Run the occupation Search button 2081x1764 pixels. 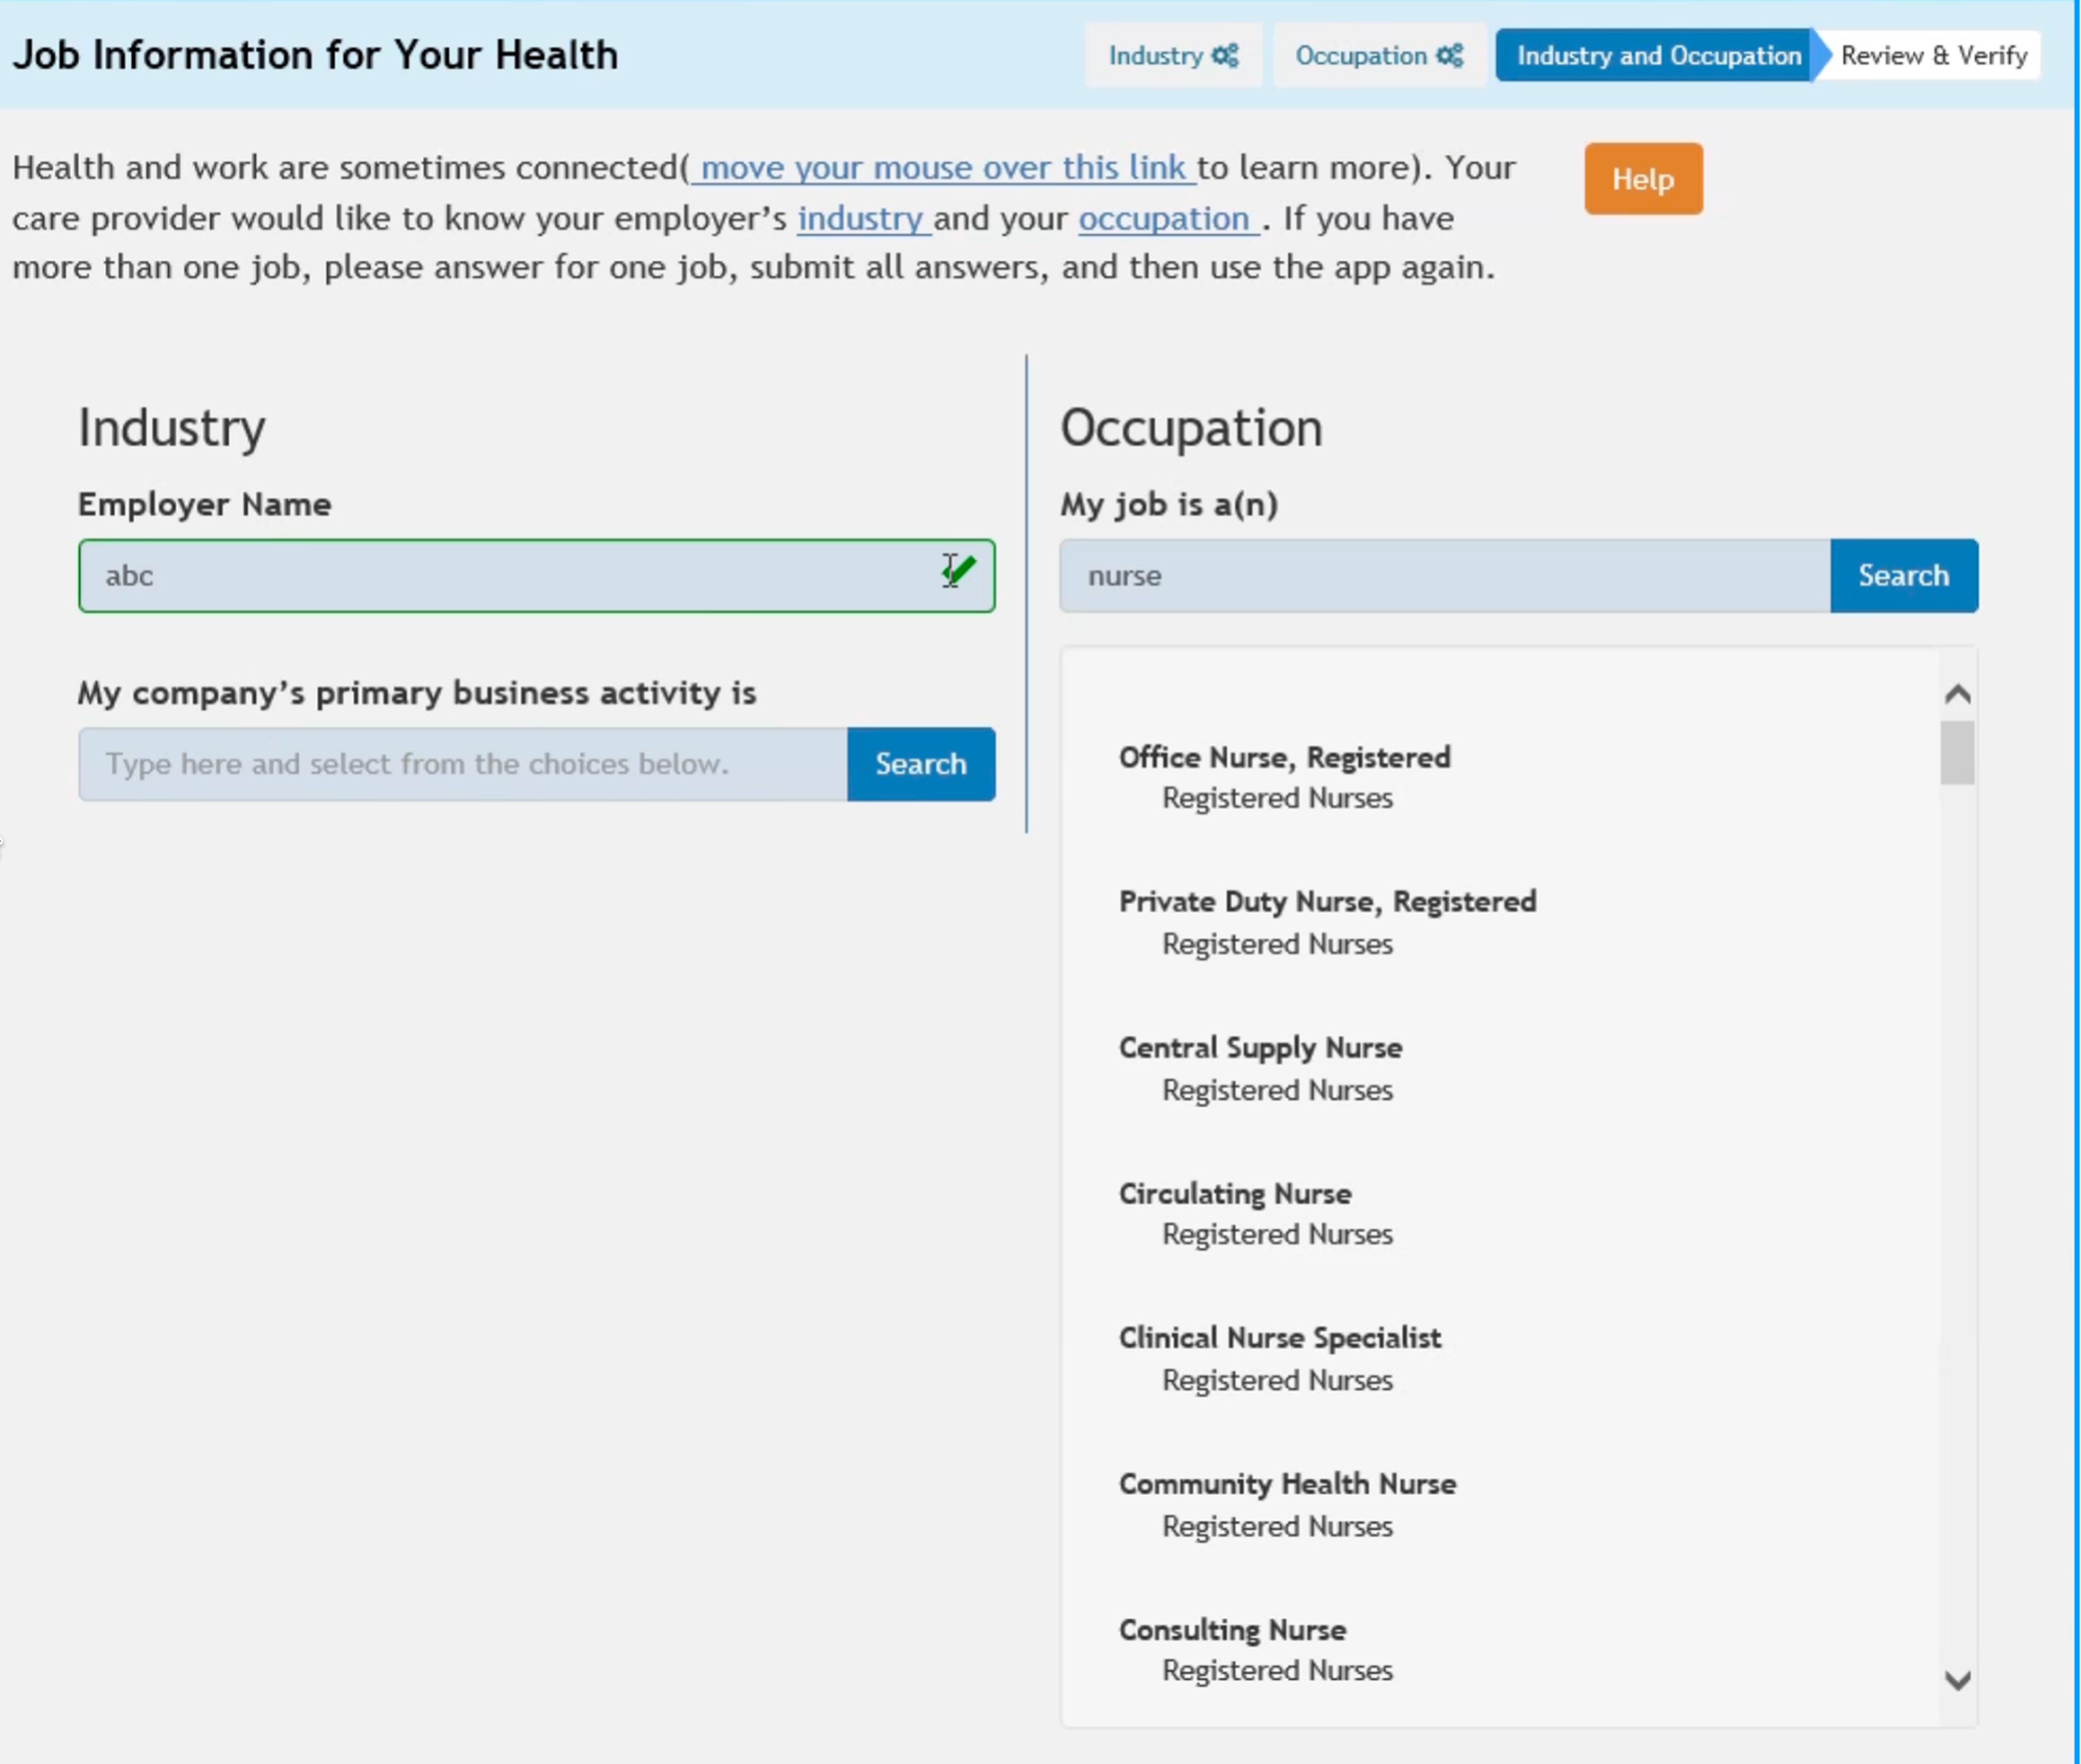1903,576
